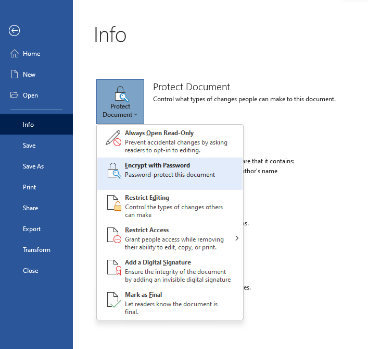The height and width of the screenshot is (349, 368).
Task: Click the Encrypt with Password lock icon
Action: [x=113, y=171]
